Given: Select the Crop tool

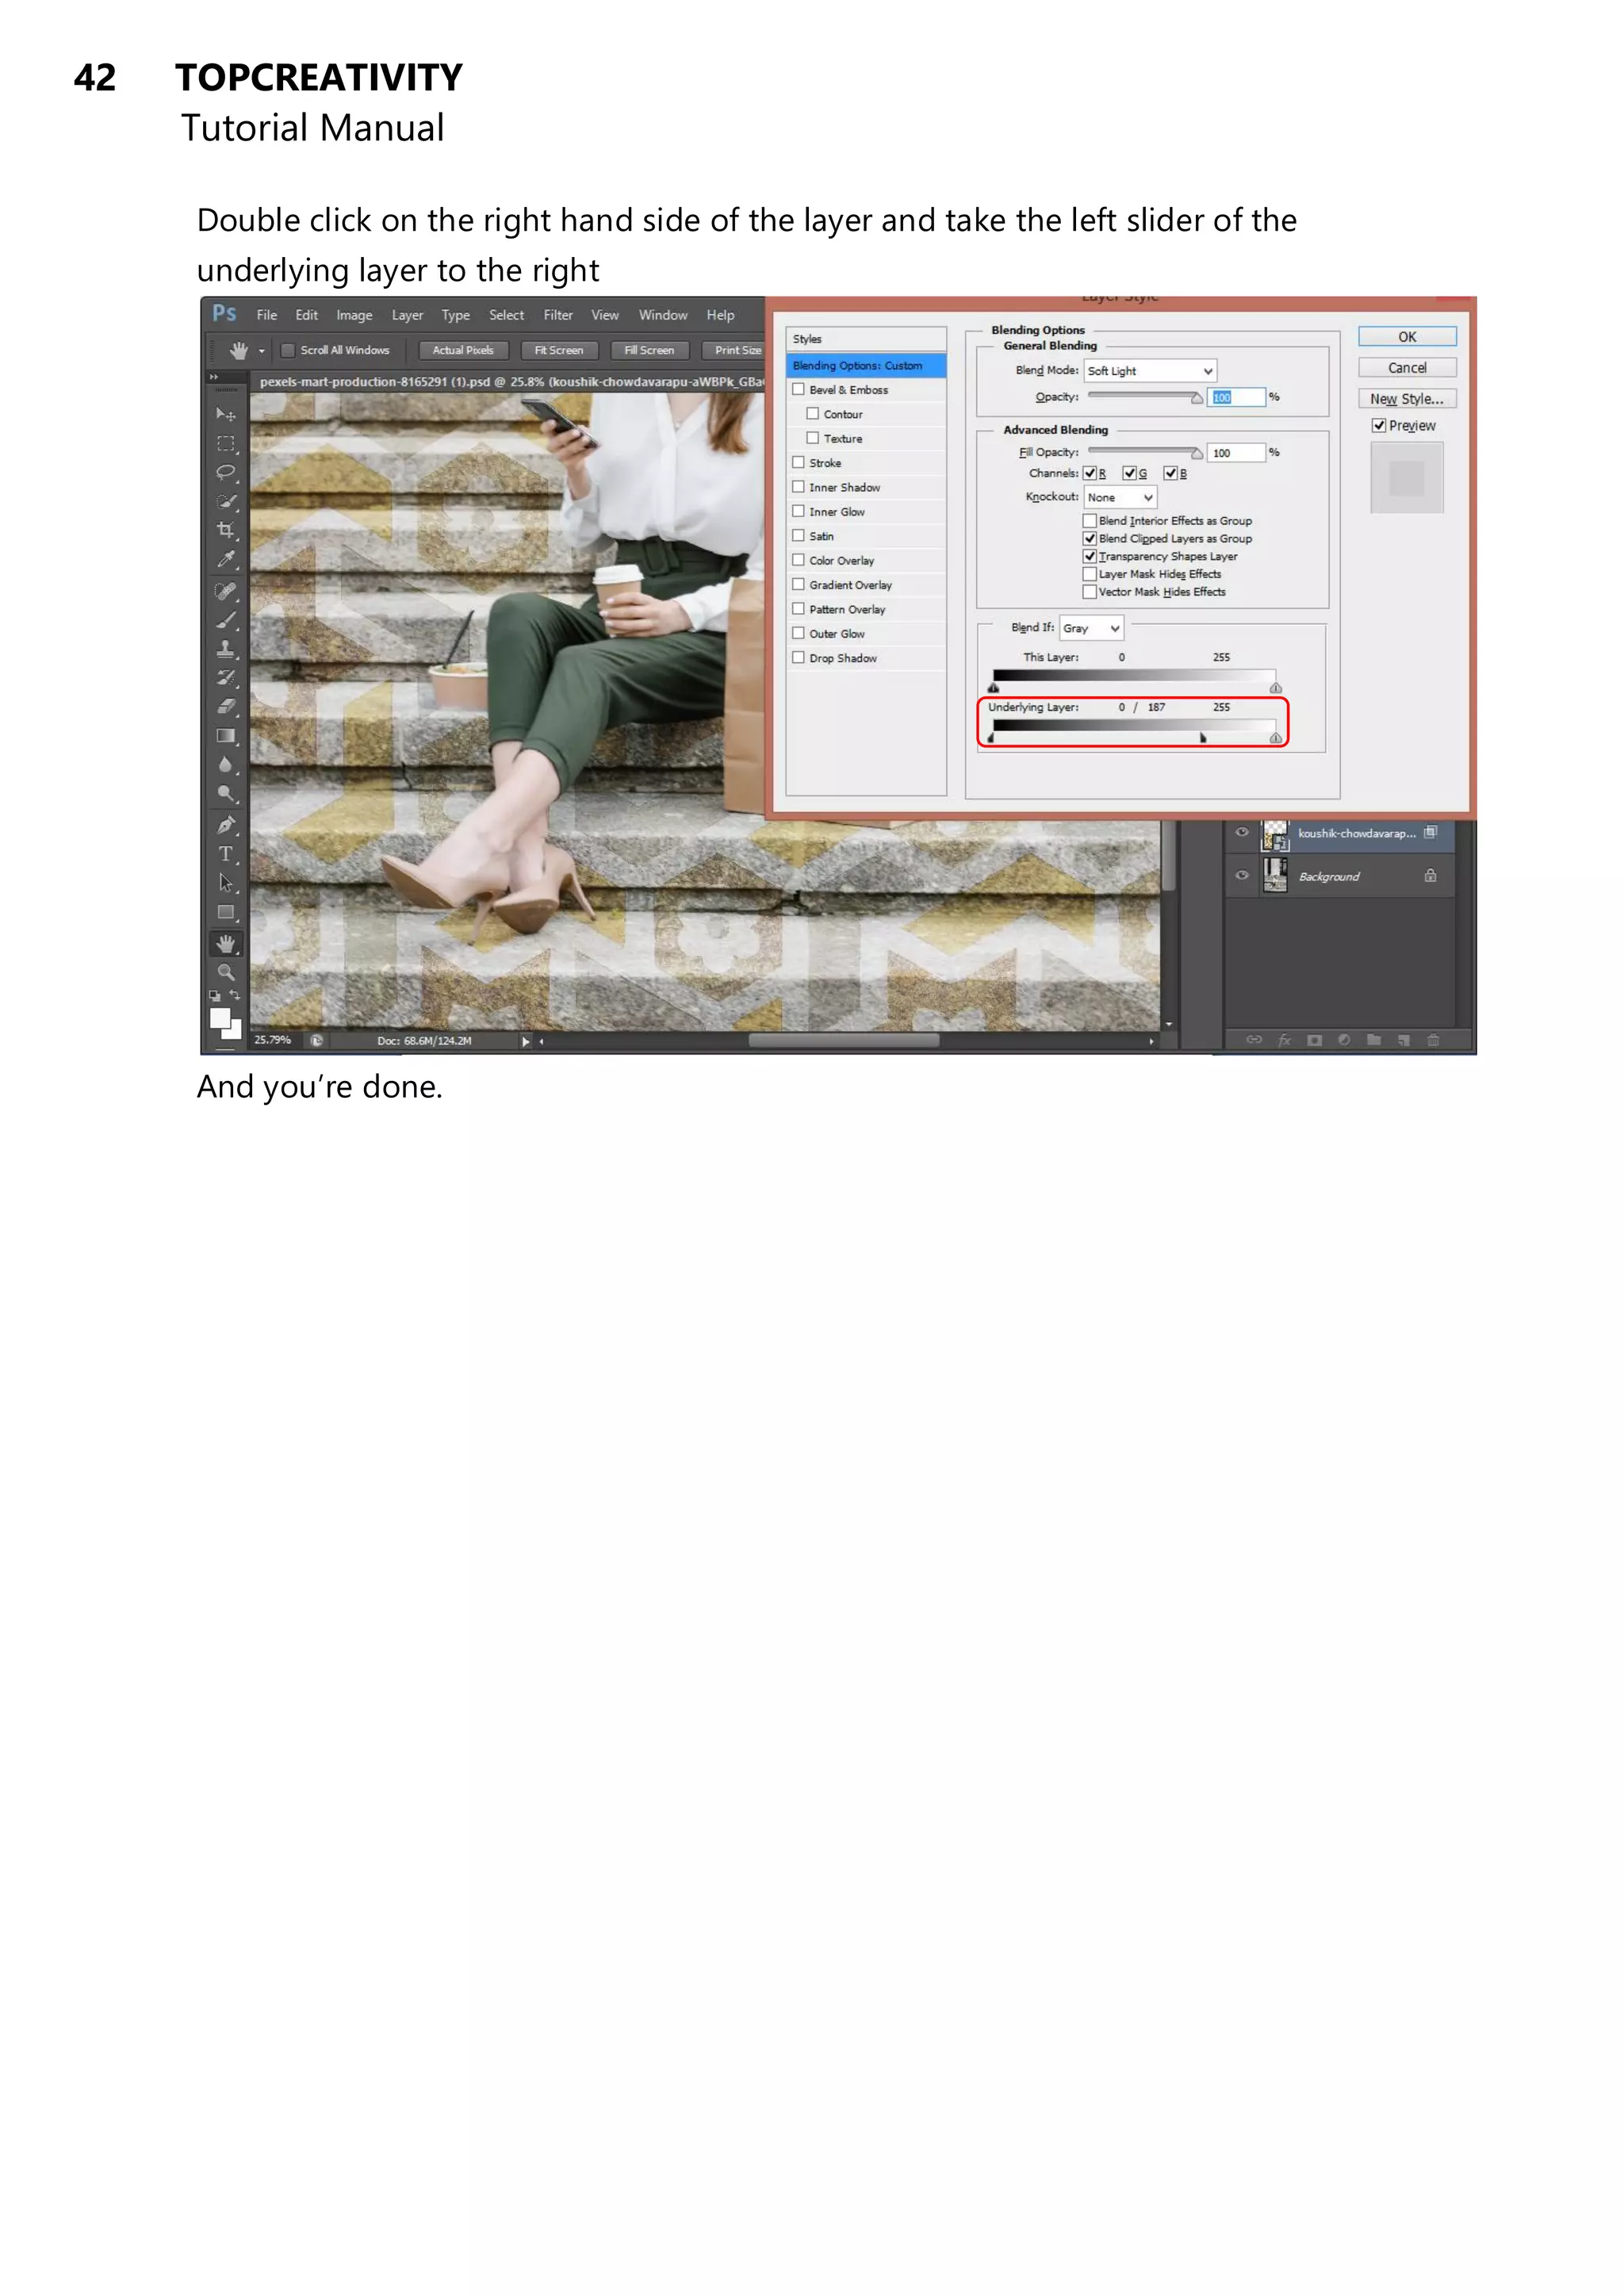Looking at the screenshot, I should pyautogui.click(x=226, y=530).
